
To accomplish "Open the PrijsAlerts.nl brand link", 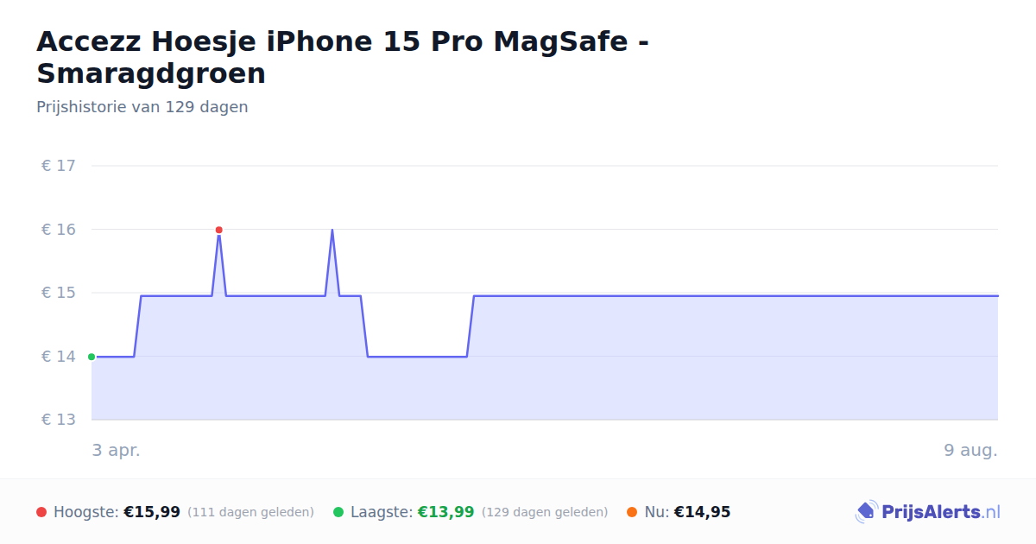I will coord(928,512).
